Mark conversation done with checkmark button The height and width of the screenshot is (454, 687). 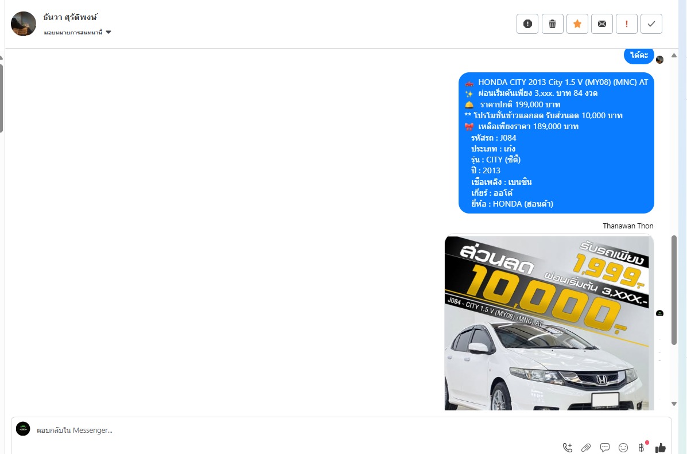coord(651,24)
